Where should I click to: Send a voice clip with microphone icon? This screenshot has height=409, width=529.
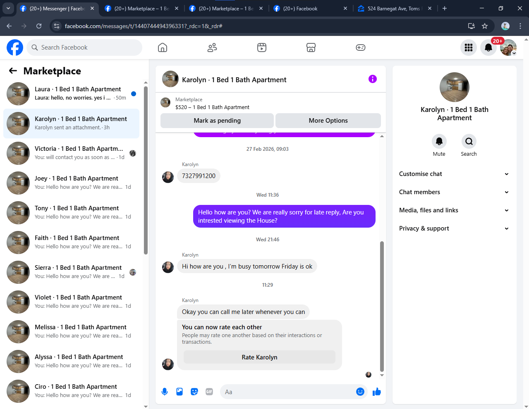coord(165,392)
